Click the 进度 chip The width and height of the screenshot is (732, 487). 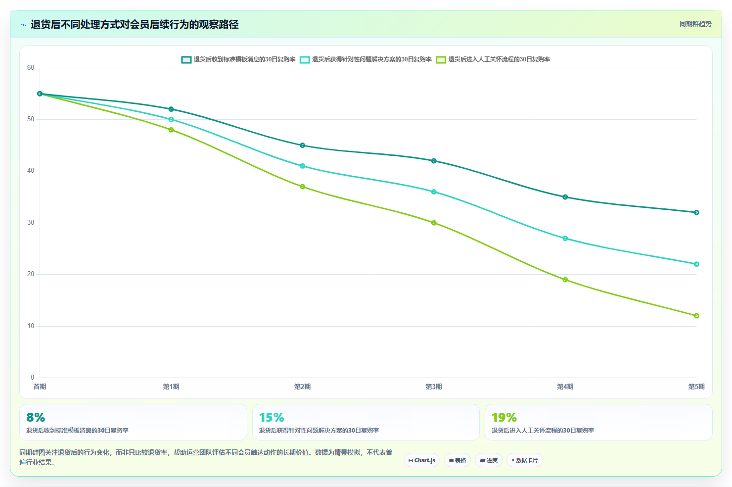point(489,460)
